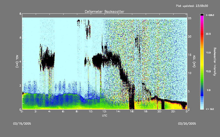Click the magenta band on the colorbar
220x137 pixels.
(202, 17)
